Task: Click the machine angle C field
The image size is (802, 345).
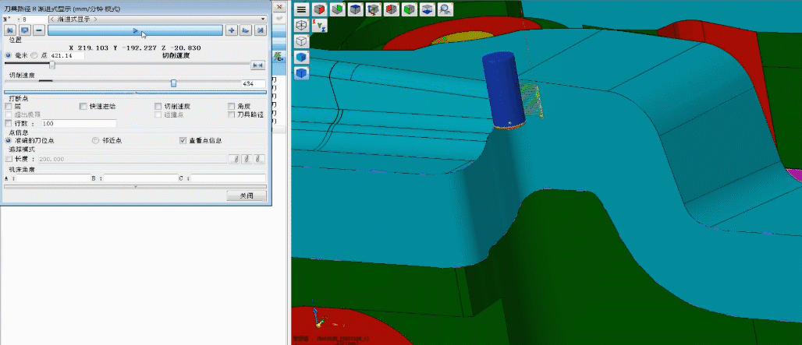Action: point(229,178)
